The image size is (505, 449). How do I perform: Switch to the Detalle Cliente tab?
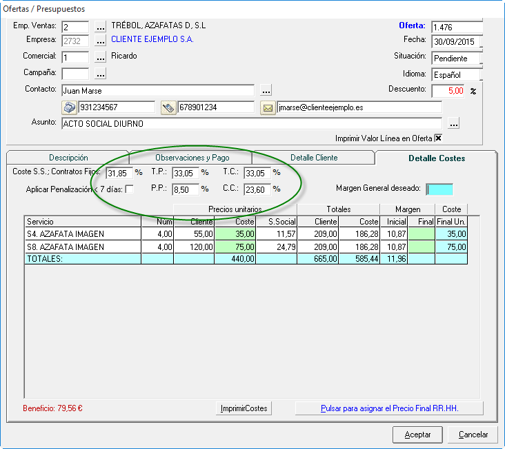[314, 158]
